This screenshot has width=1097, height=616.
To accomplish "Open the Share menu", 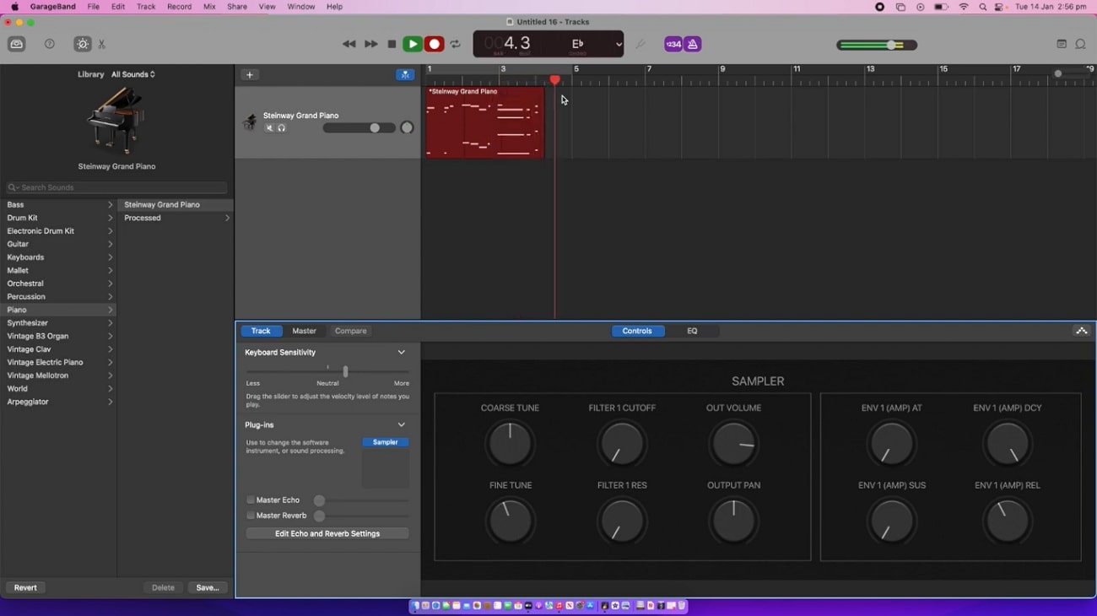I will pyautogui.click(x=237, y=7).
